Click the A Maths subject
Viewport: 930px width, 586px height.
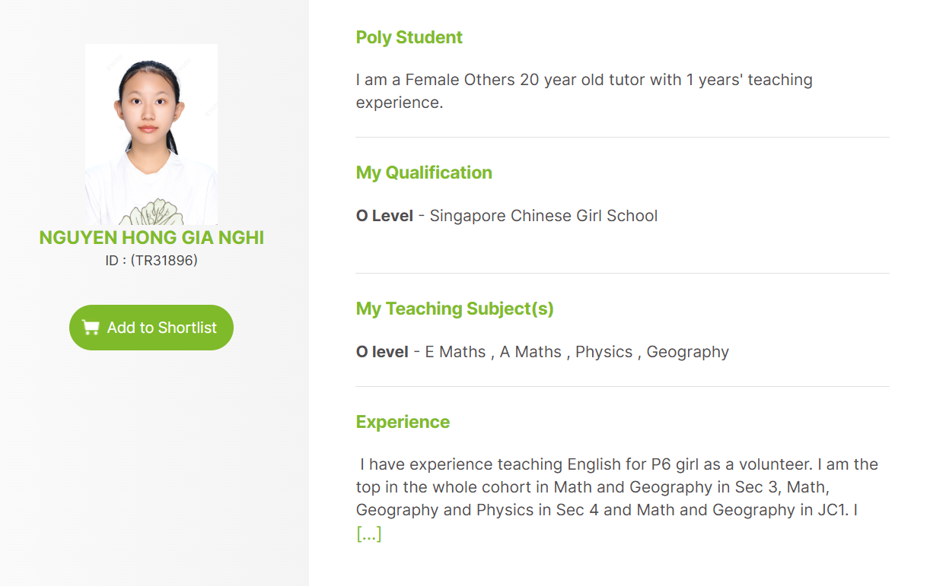click(530, 352)
